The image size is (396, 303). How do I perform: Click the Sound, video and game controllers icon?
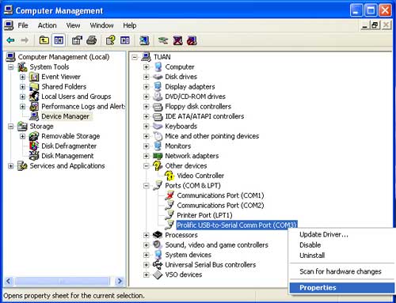click(x=158, y=244)
